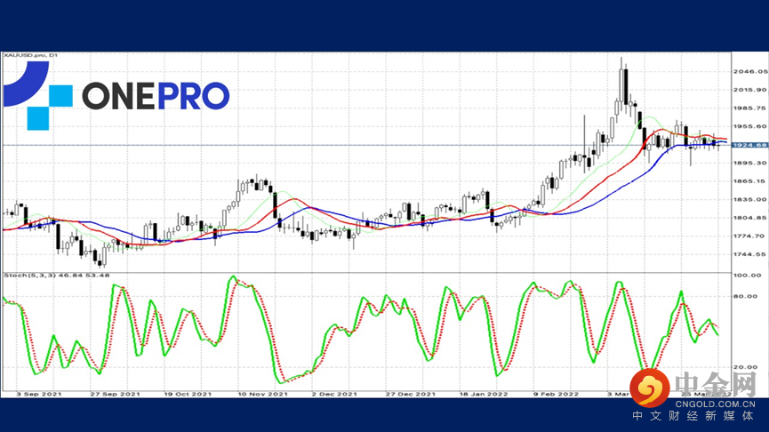Select the 3 Sep 2021 date label
The image size is (769, 432).
(40, 393)
